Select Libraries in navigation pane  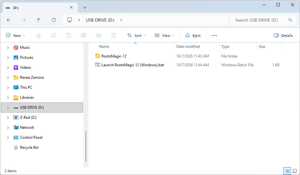tap(27, 97)
